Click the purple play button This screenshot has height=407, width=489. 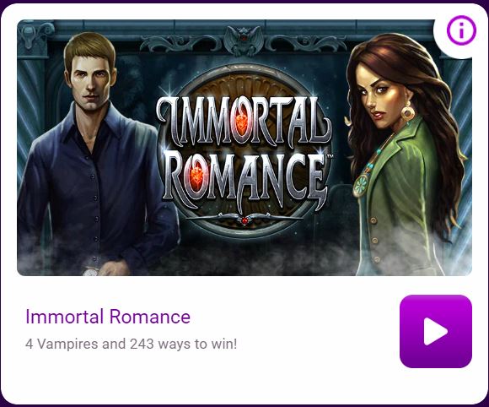point(436,331)
